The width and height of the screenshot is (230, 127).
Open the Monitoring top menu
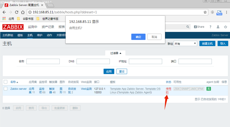(x=33, y=27)
